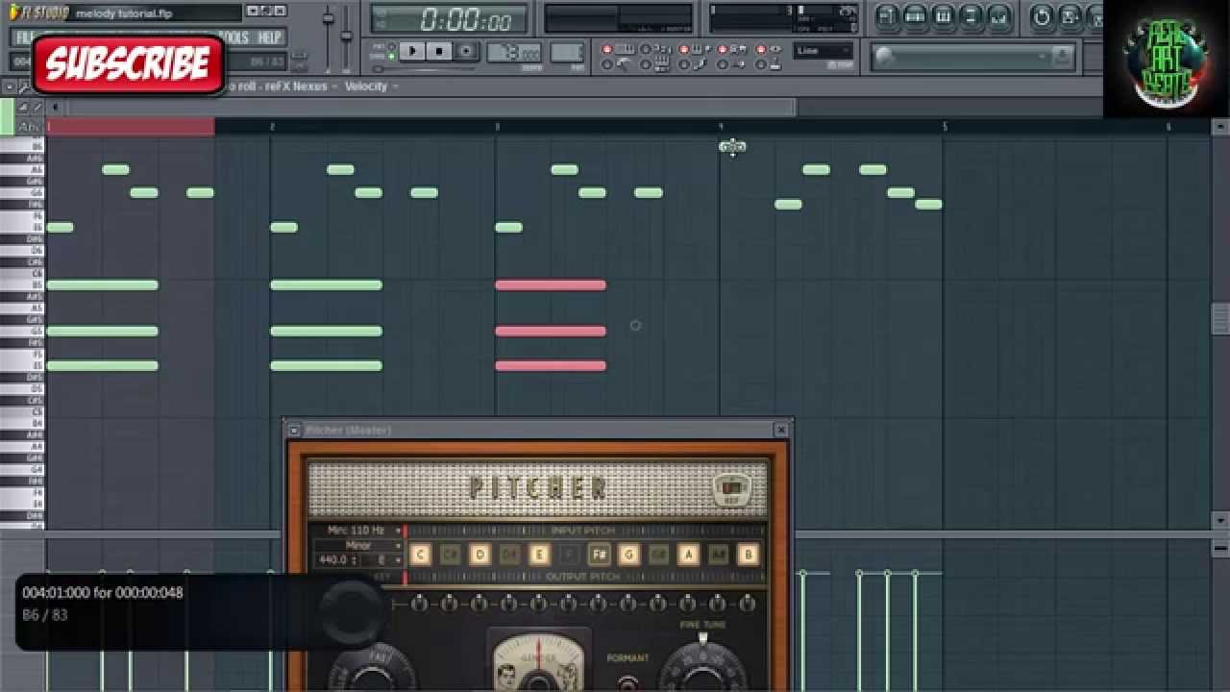Open the Piano Roll window shortcut icon
Screen dimensions: 1230x692
tap(943, 16)
